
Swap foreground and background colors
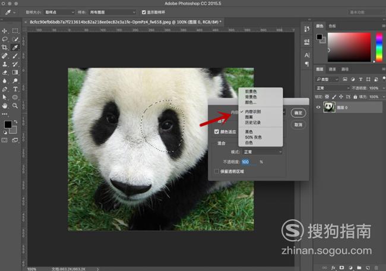16,122
